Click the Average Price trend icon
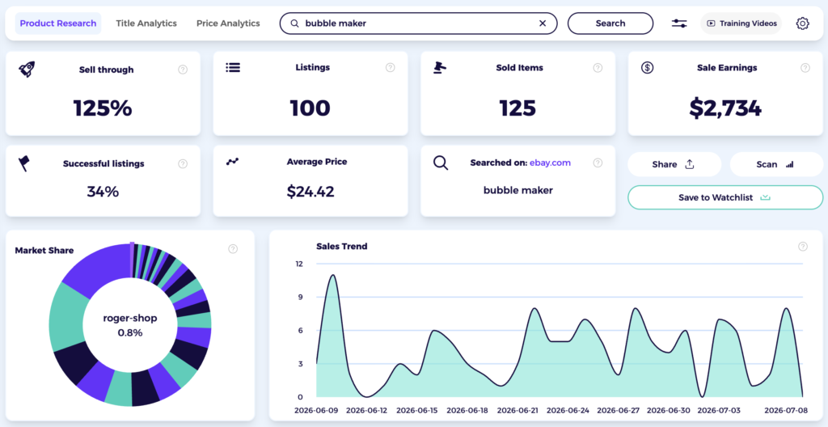Viewport: 828px width, 427px height. (x=232, y=162)
